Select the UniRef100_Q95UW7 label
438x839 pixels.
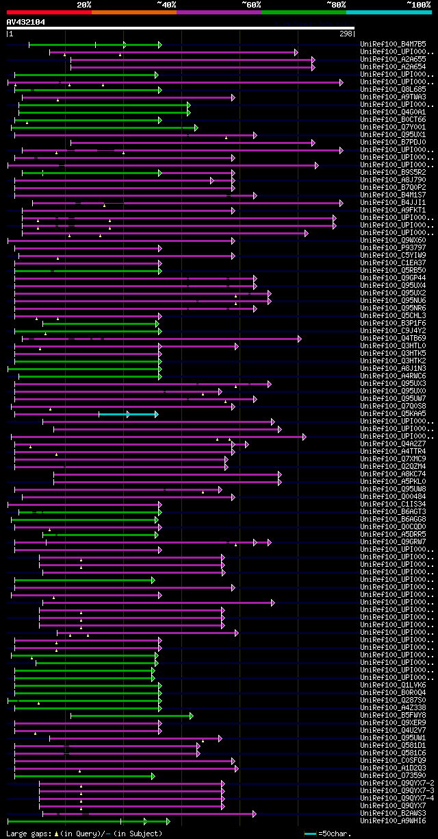393,399
